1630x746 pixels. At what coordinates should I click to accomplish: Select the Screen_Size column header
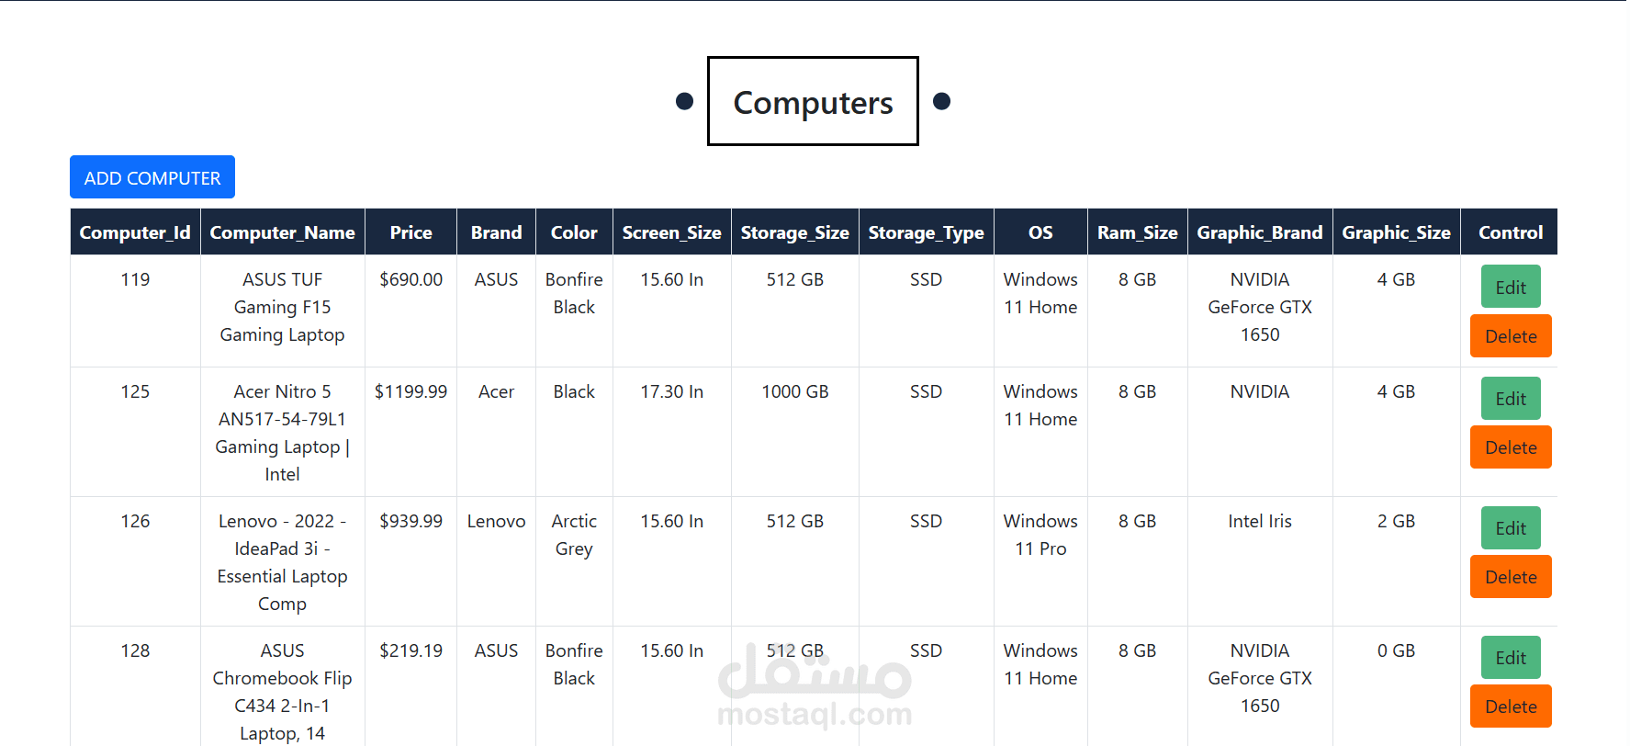point(672,232)
